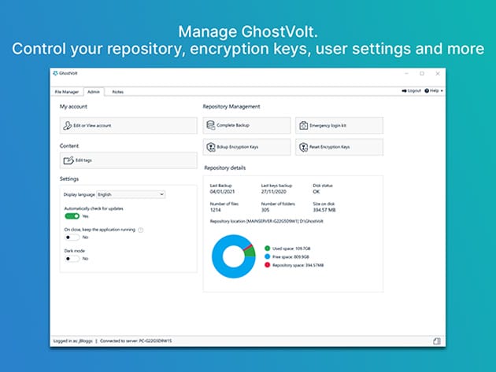The width and height of the screenshot is (496, 372).
Task: Open the Notes tab
Action: click(117, 92)
